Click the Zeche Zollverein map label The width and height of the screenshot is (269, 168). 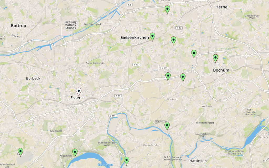(95, 63)
